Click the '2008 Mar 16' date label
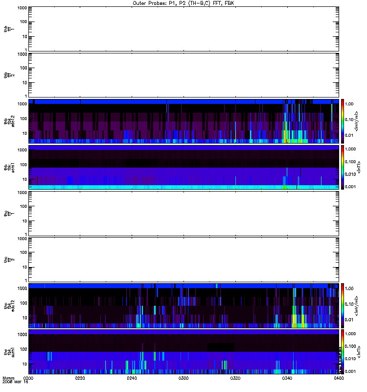 pyautogui.click(x=15, y=382)
